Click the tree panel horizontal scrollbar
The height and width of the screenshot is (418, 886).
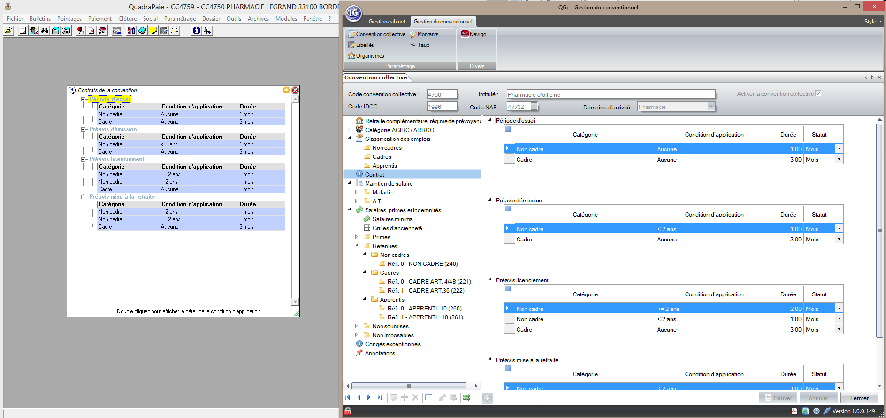[409, 386]
